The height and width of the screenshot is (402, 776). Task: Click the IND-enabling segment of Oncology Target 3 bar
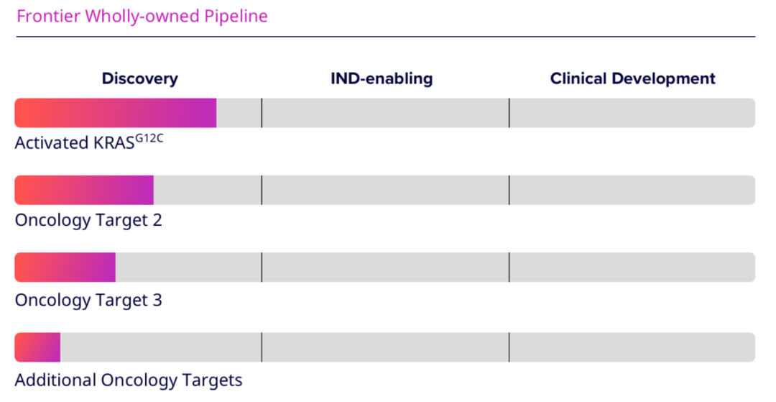[385, 268]
